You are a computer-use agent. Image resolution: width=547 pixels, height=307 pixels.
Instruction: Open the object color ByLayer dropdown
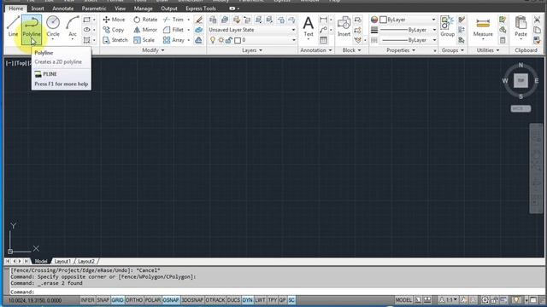408,20
